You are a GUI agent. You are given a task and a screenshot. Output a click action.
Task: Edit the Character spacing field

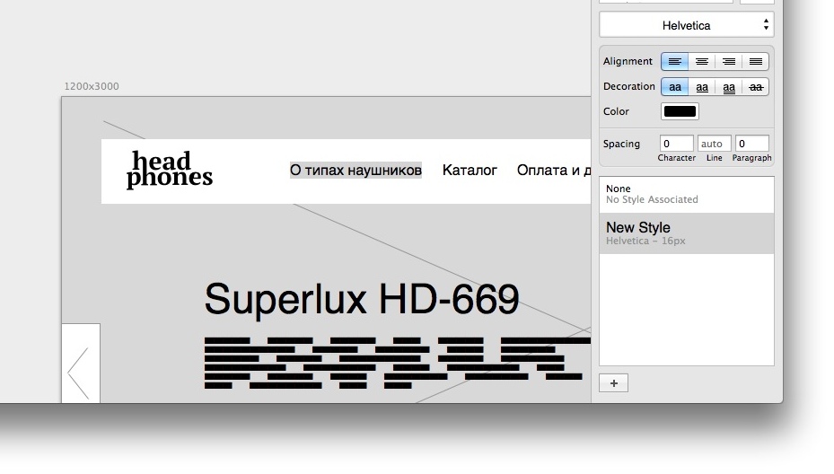[676, 144]
